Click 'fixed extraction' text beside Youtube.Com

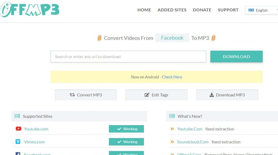click(x=220, y=129)
